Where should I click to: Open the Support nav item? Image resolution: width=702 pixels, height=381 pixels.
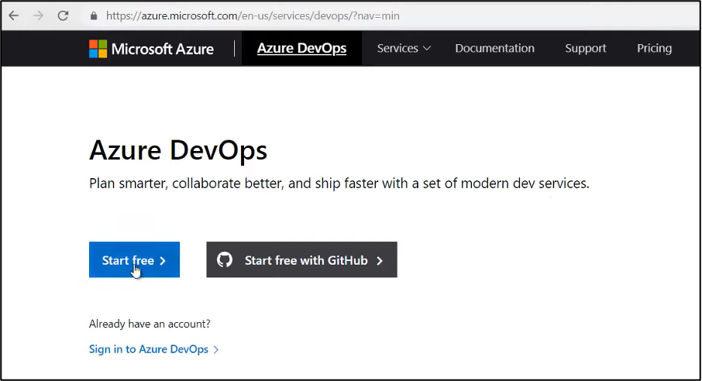(585, 48)
